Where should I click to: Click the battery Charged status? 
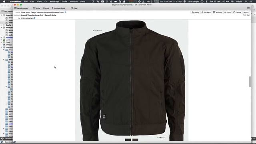click(x=194, y=2)
